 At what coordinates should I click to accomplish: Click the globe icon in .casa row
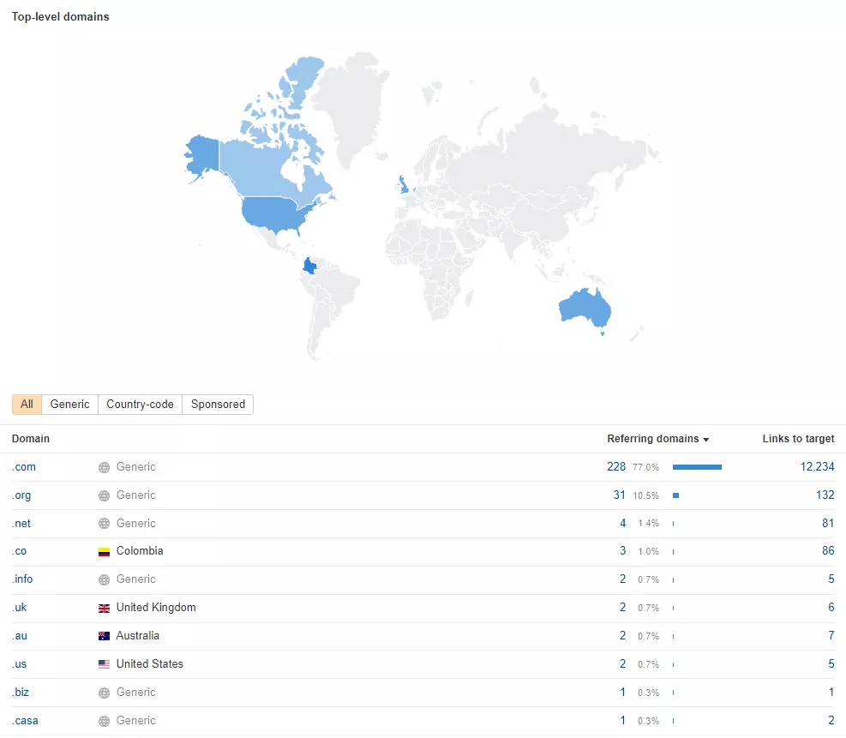pyautogui.click(x=104, y=721)
